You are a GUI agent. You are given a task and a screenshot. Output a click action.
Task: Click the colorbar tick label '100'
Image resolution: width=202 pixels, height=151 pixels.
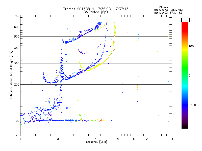(x=191, y=46)
